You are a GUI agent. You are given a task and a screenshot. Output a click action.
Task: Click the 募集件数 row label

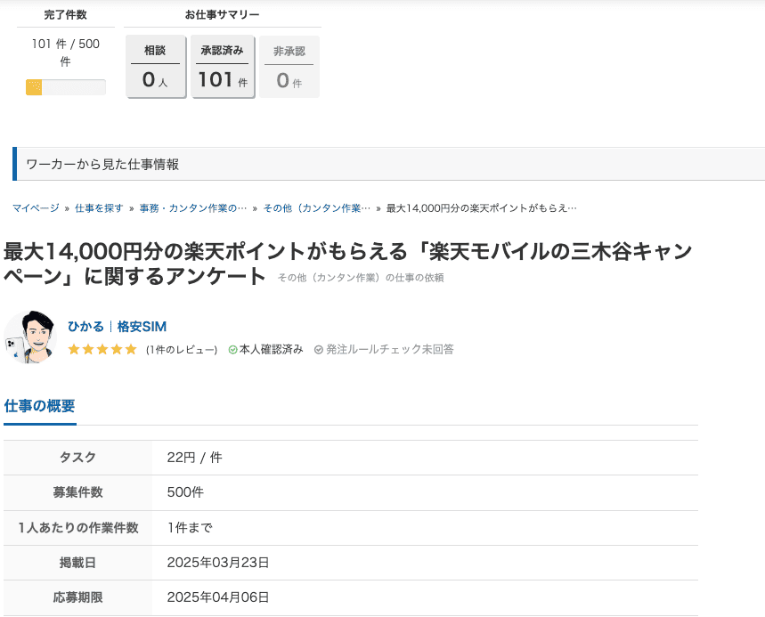click(77, 492)
